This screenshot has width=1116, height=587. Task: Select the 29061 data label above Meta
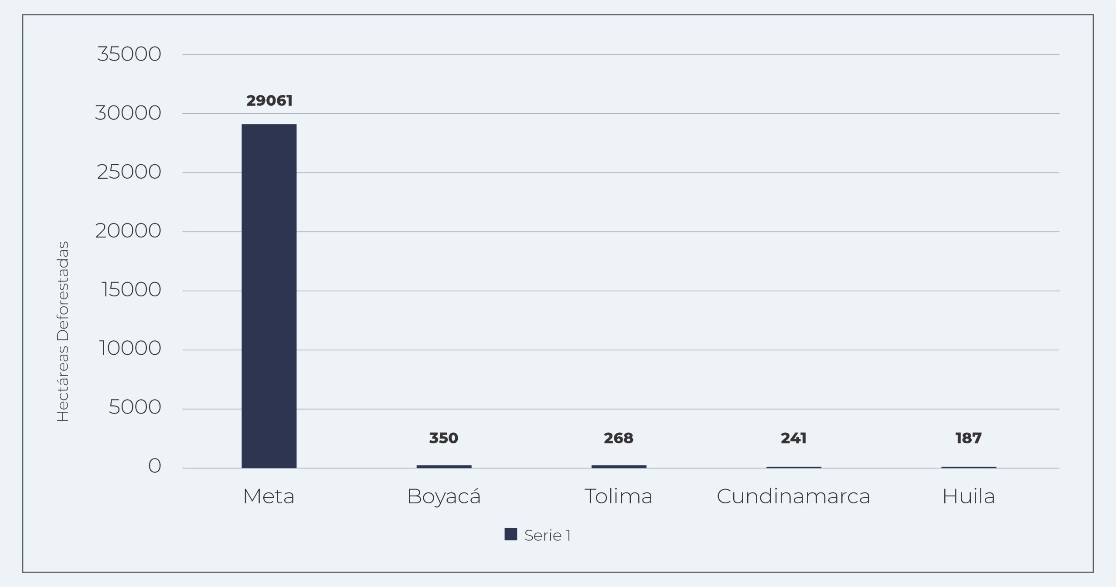tap(269, 101)
